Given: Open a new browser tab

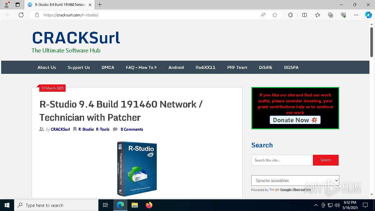Looking at the screenshot, I should point(100,5).
